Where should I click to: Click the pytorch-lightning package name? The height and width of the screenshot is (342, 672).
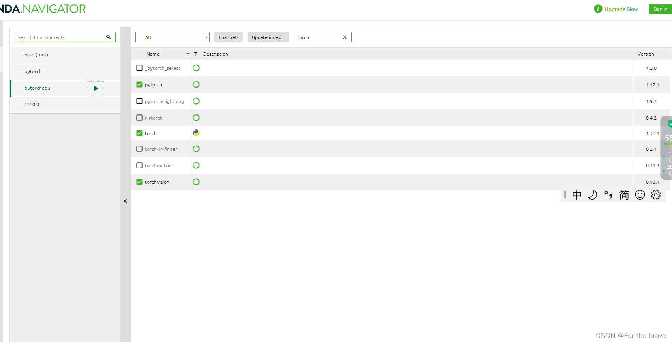[x=164, y=101]
